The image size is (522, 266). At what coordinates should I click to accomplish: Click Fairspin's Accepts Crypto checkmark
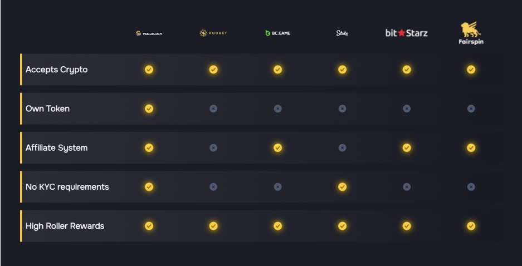[471, 70]
